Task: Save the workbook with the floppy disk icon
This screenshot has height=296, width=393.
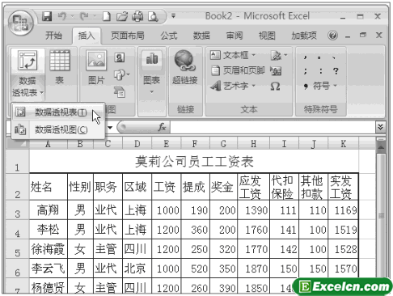Action: pyautogui.click(x=47, y=17)
